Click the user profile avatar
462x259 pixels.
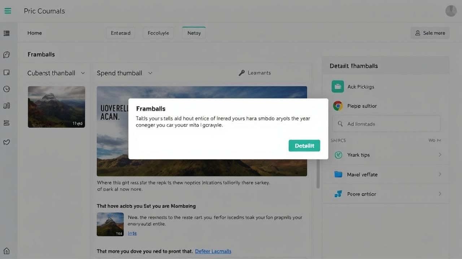tap(451, 11)
